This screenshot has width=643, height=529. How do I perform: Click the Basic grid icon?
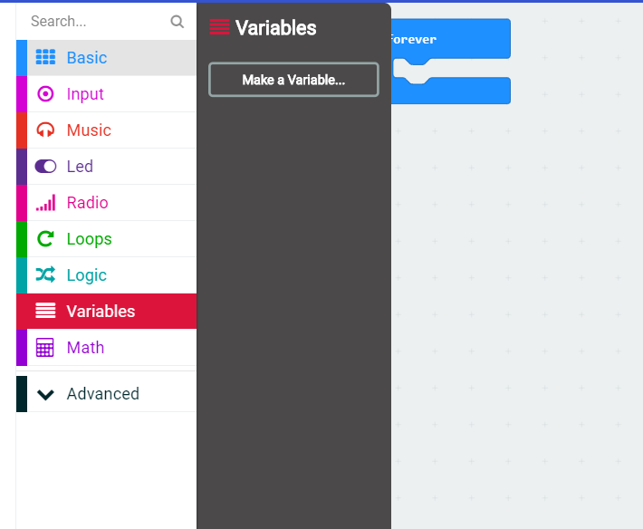[45, 57]
